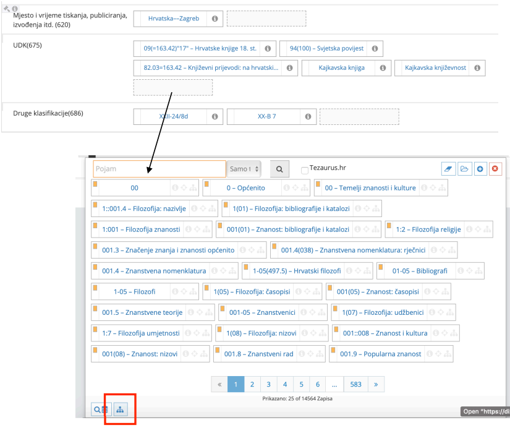Open saved lists with the folder icon

click(465, 168)
